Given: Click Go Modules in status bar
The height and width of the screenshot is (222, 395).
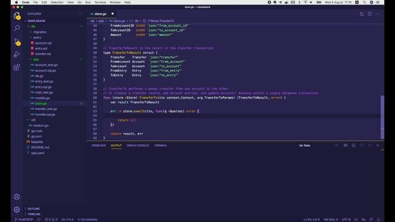Looking at the screenshot, I should (88, 220).
